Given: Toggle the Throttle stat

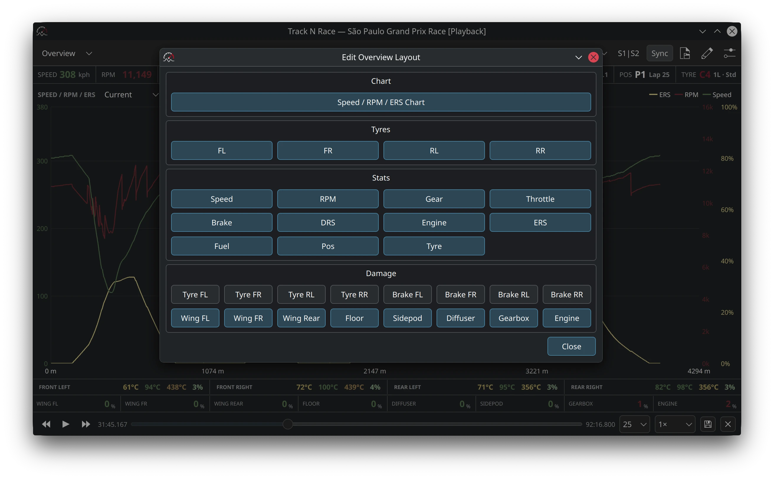Looking at the screenshot, I should coord(540,199).
